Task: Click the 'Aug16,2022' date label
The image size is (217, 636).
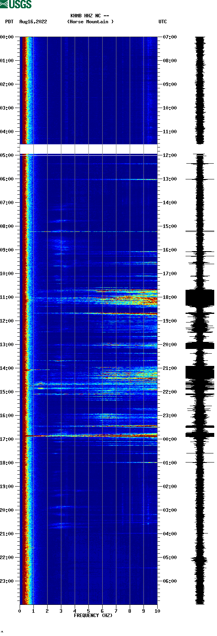Action: click(x=33, y=22)
